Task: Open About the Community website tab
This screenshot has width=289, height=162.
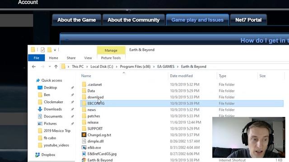Action: point(134,20)
